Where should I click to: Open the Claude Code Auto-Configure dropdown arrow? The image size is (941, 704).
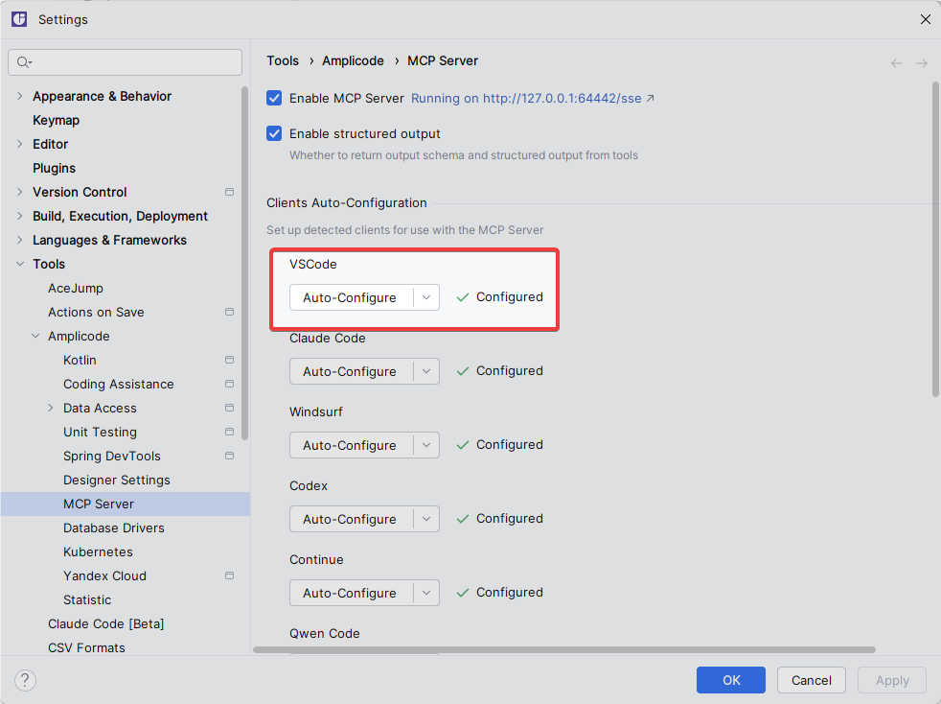426,371
